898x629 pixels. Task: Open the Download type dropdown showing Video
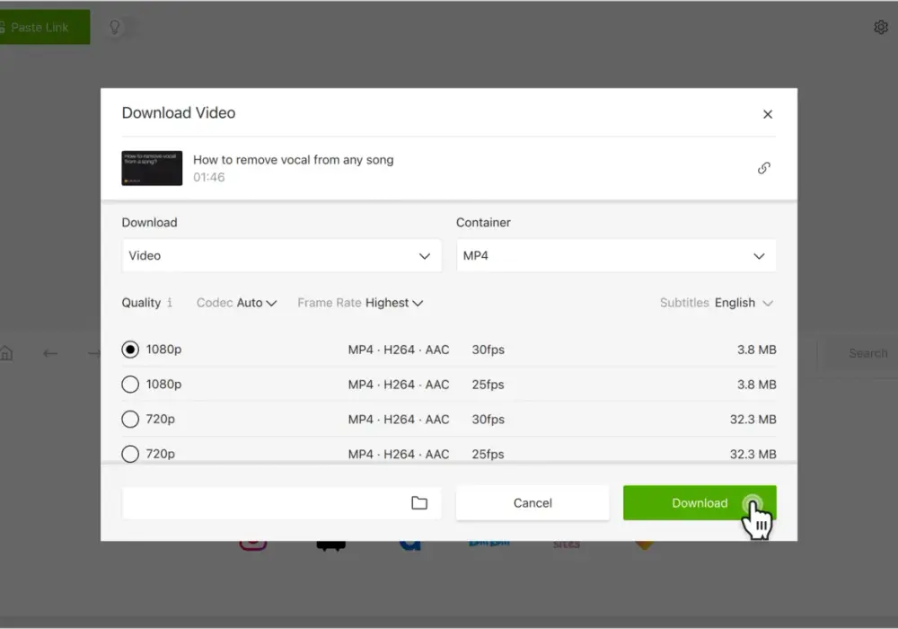point(281,255)
